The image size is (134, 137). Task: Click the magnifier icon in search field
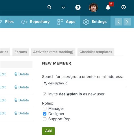45,83
